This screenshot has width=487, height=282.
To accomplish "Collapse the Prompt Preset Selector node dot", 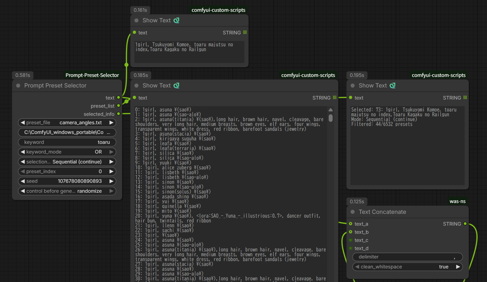I will click(x=18, y=86).
